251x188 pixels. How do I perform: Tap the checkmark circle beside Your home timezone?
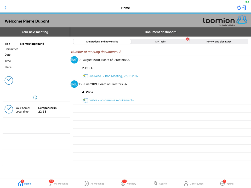pyautogui.click(x=9, y=109)
